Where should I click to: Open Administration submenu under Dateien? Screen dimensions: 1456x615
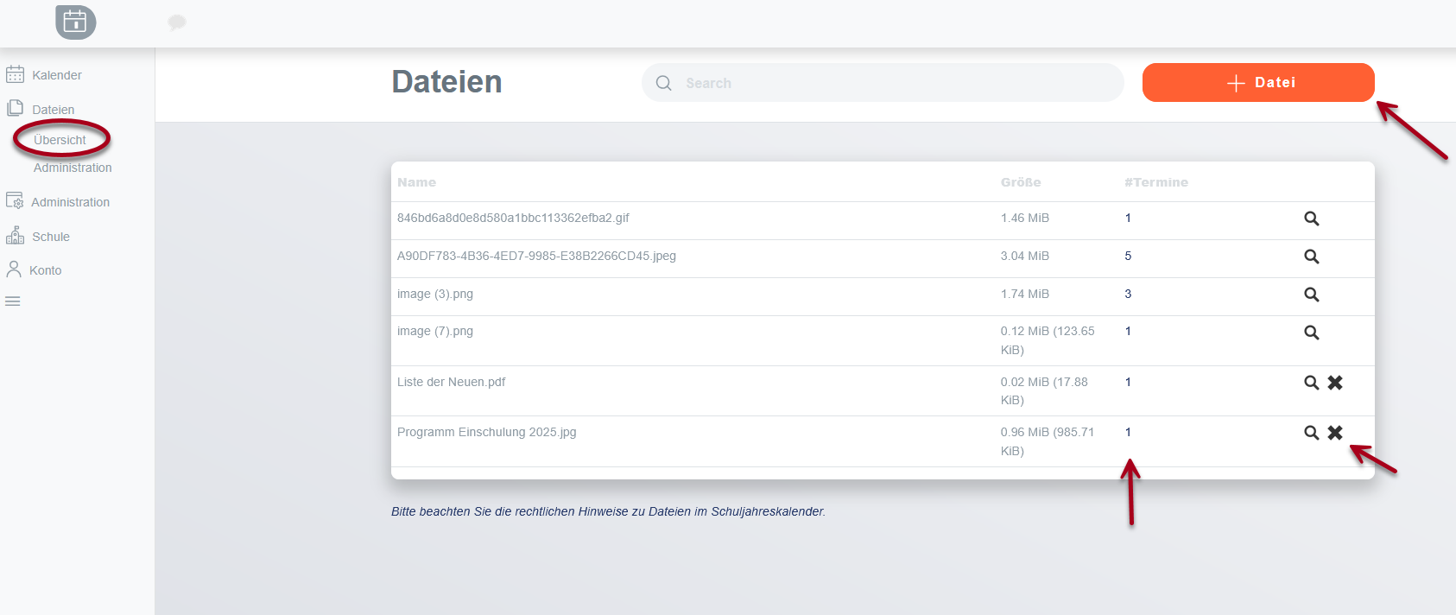[73, 168]
